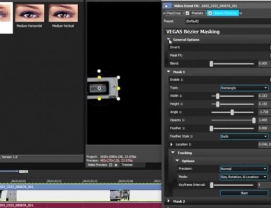The height and width of the screenshot is (208, 271).
Task: Open the Precision dropdown set to Normal
Action: (244, 169)
